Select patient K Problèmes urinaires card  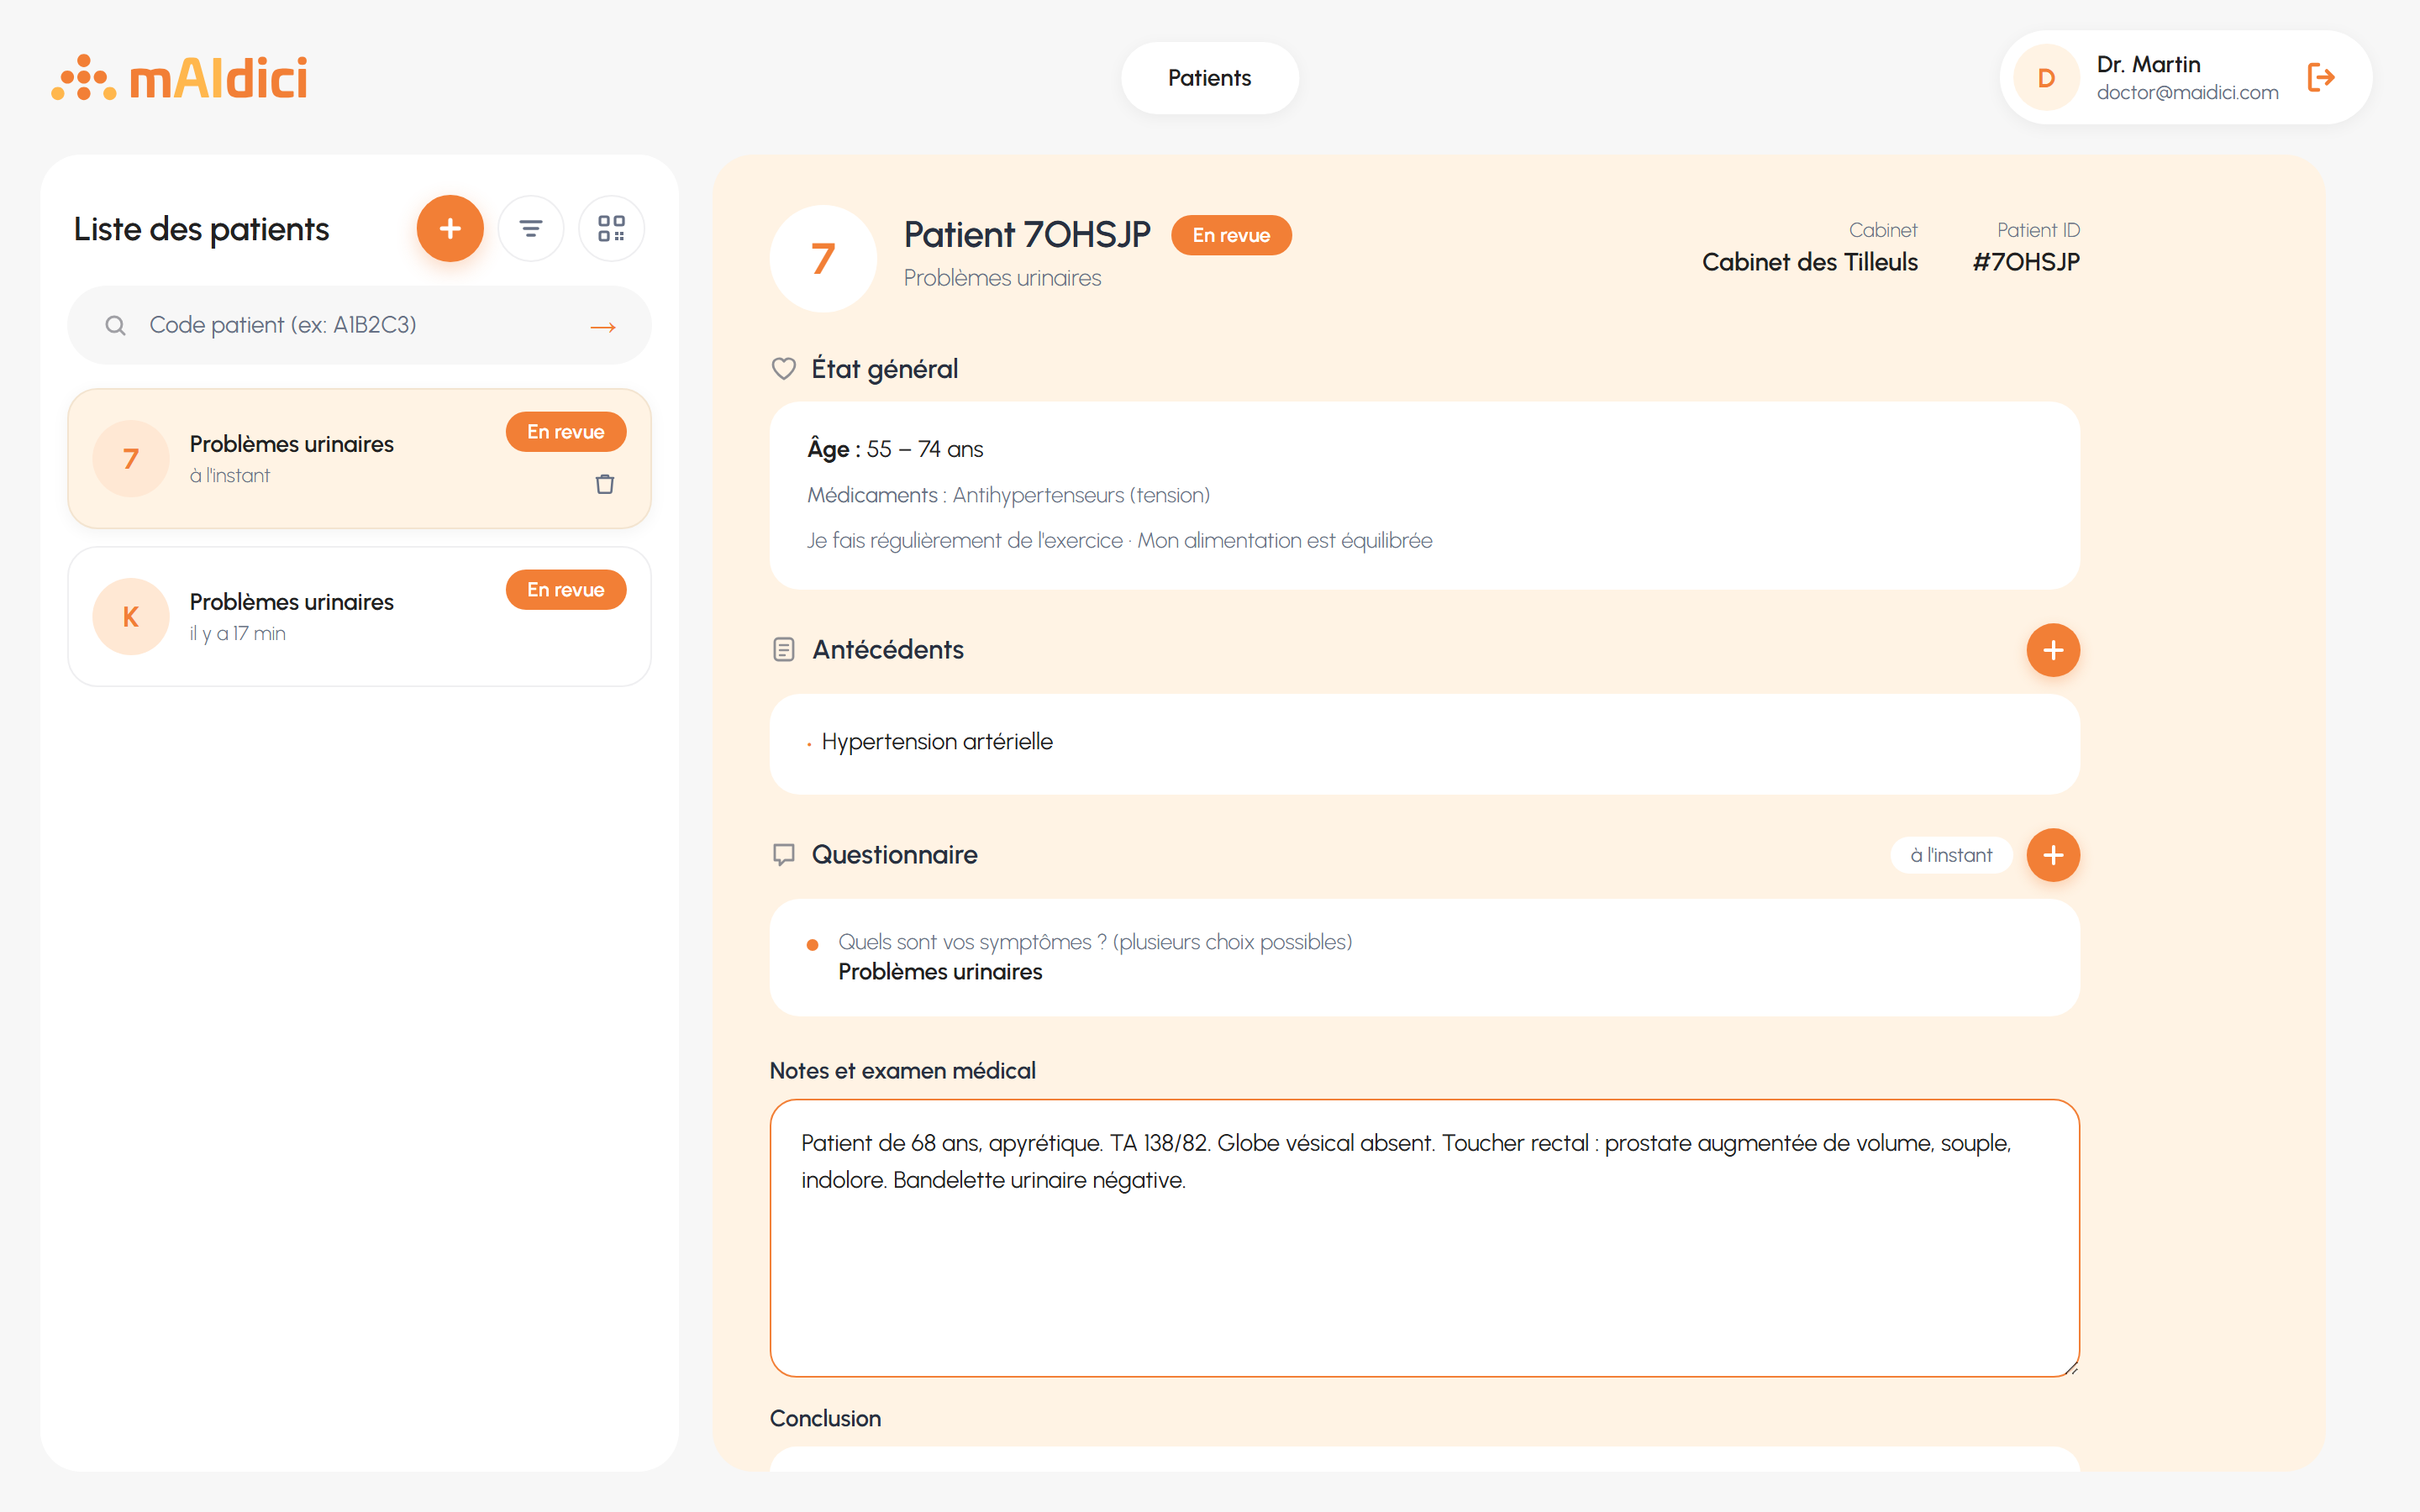(359, 616)
